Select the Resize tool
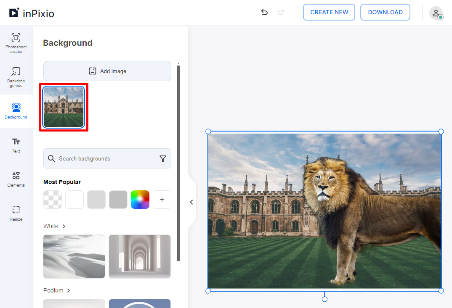The width and height of the screenshot is (452, 308). click(x=16, y=213)
